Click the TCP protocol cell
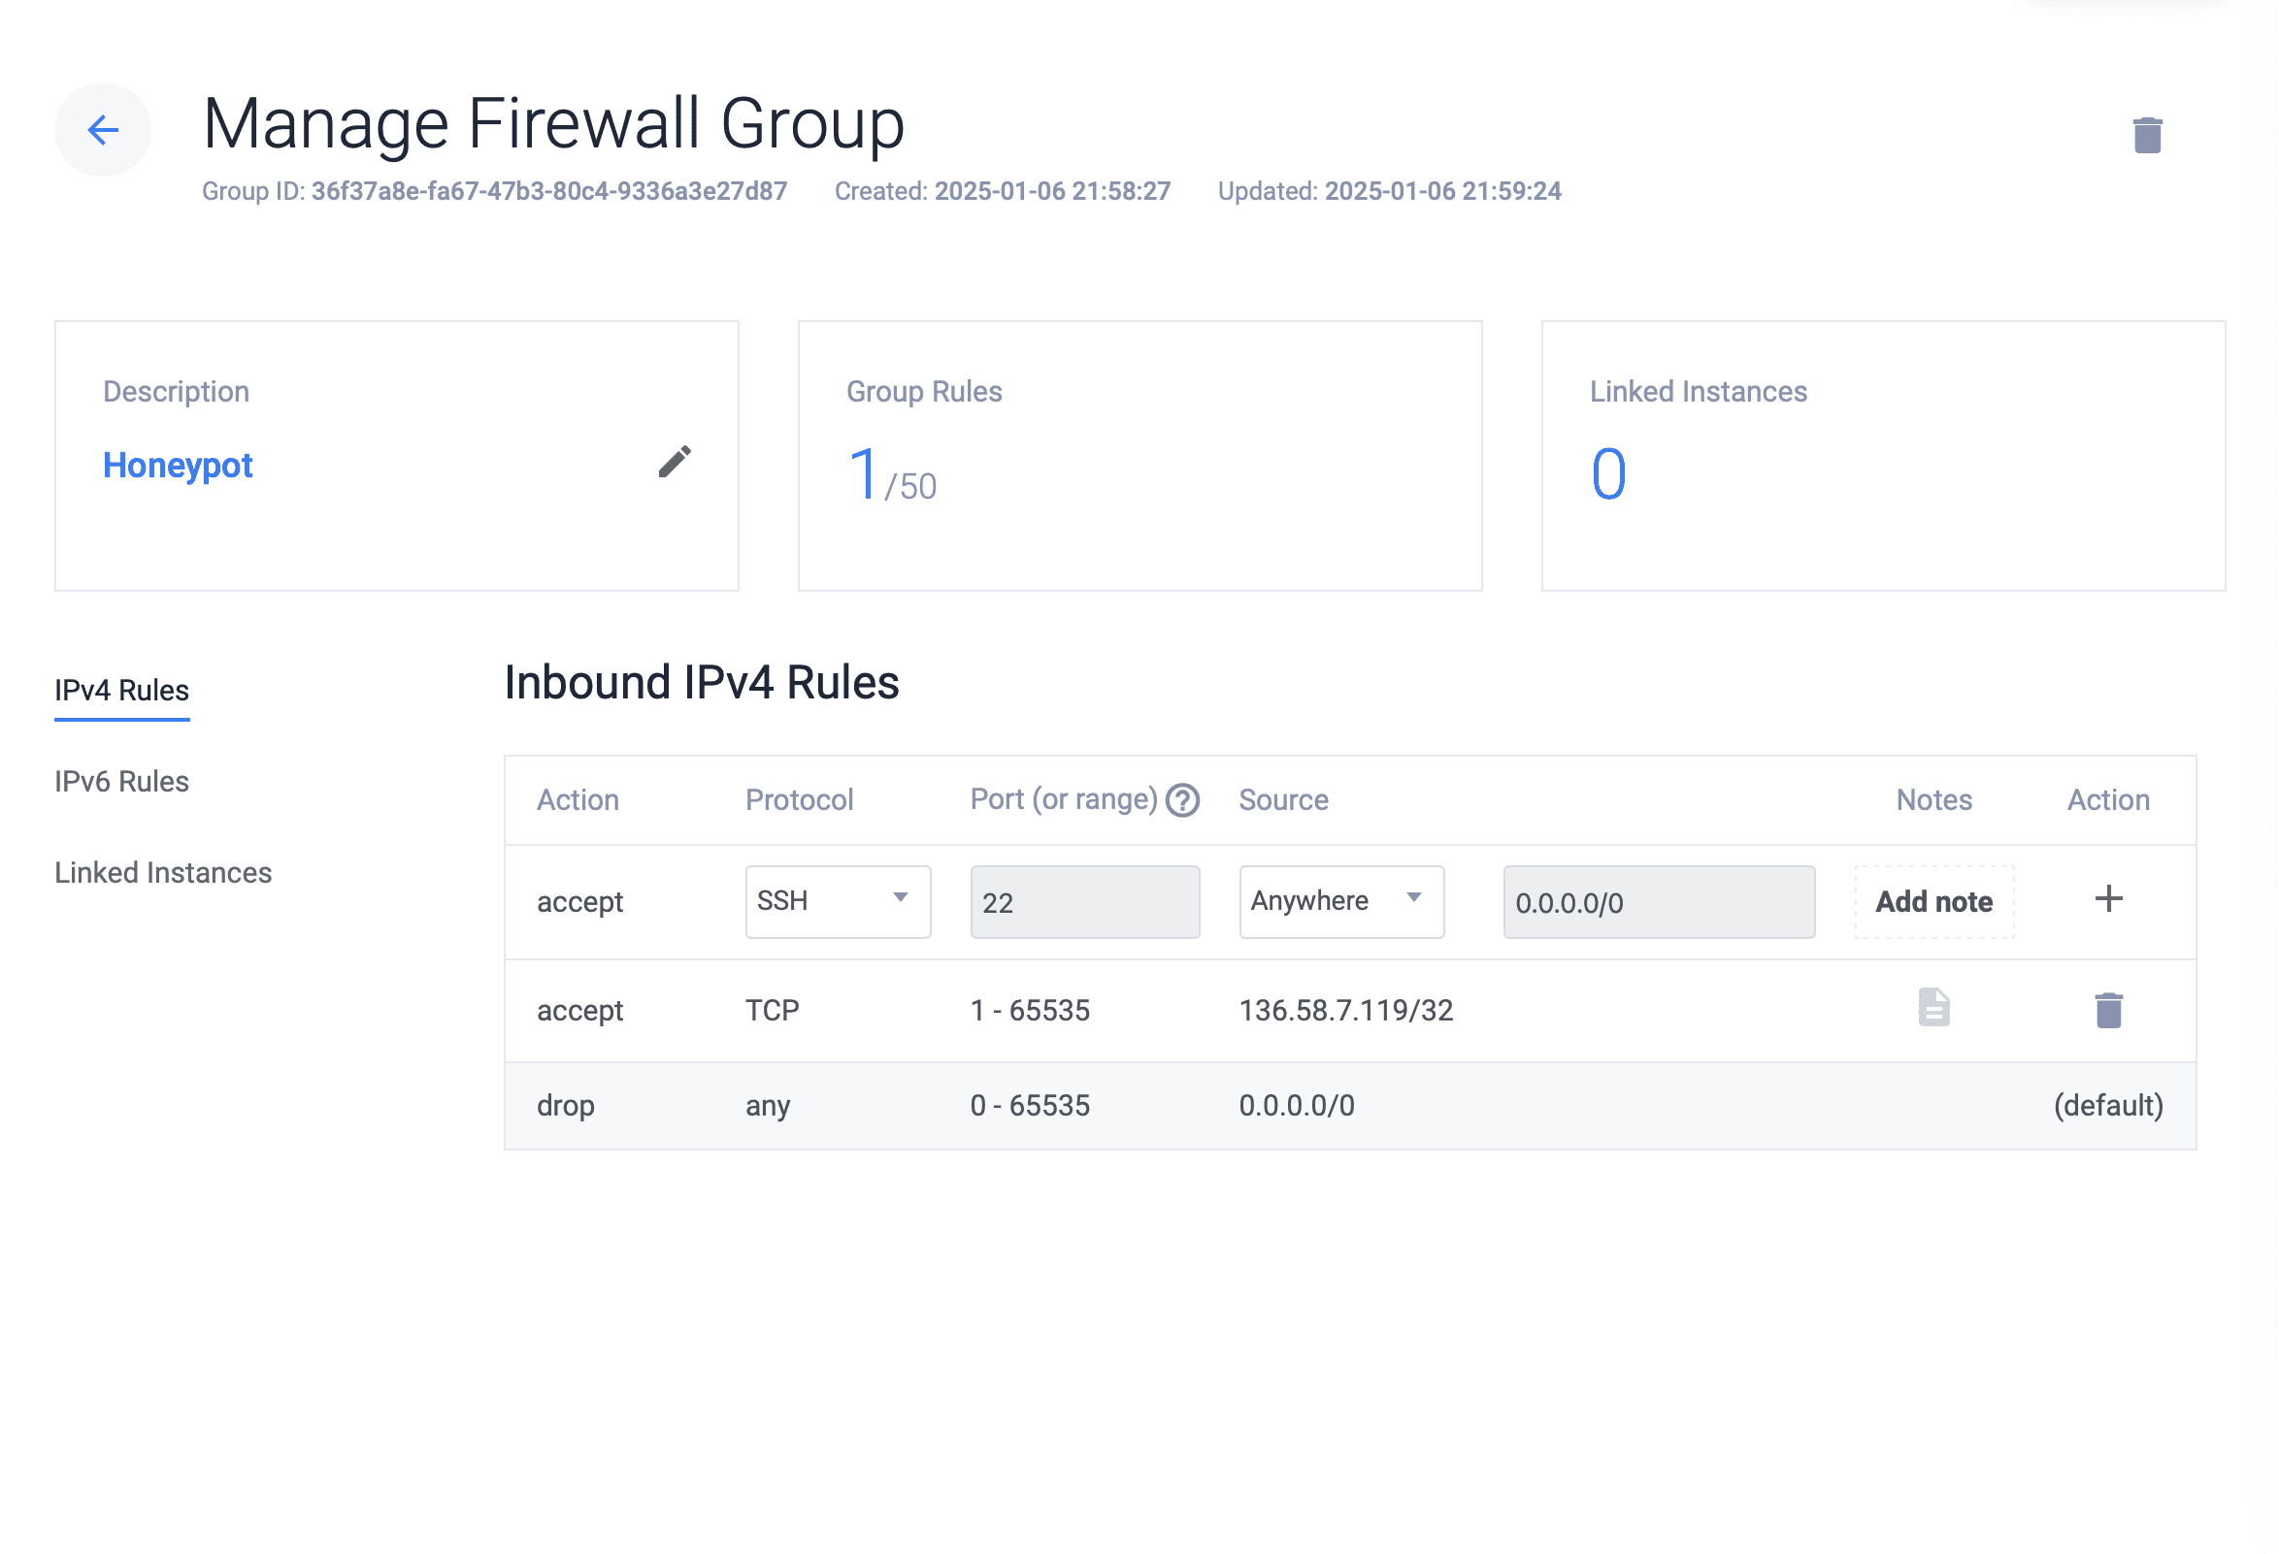The image size is (2279, 1554). (x=772, y=1011)
